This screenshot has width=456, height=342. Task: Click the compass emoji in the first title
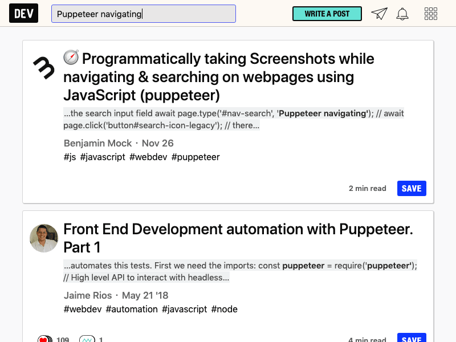tap(71, 57)
